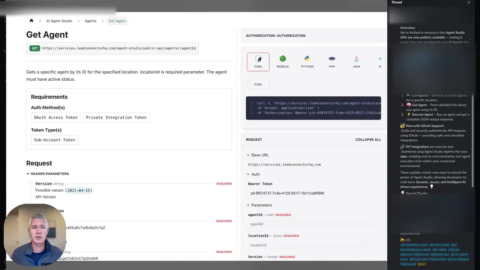This screenshot has width=480, height=270.
Task: Select the CURL code example icon
Action: [x=258, y=61]
